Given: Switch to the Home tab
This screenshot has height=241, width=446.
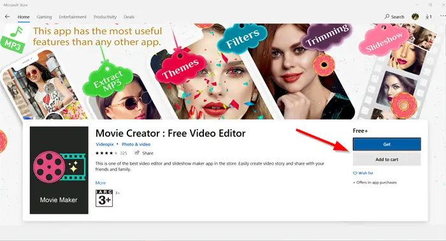Looking at the screenshot, I should click(24, 17).
